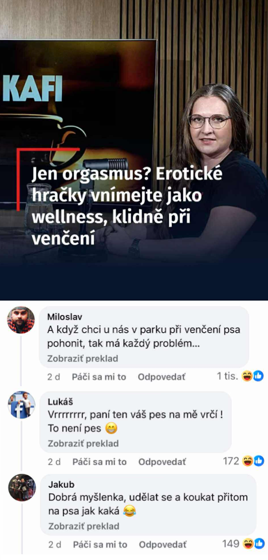Viewport: 268px width, 560px height.
Task: Reply to Jakub's comment via Odpovedať
Action: 163,545
